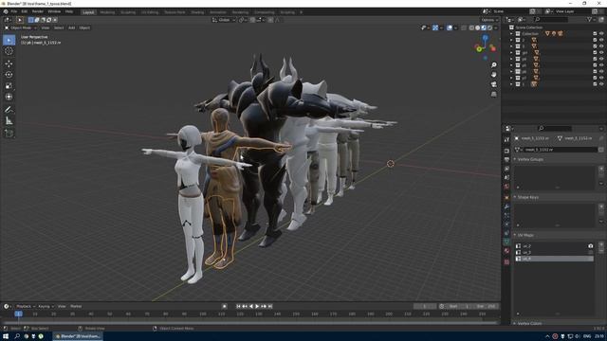Open the Material properties tab
Screen dimensions: 607x341
click(x=506, y=251)
